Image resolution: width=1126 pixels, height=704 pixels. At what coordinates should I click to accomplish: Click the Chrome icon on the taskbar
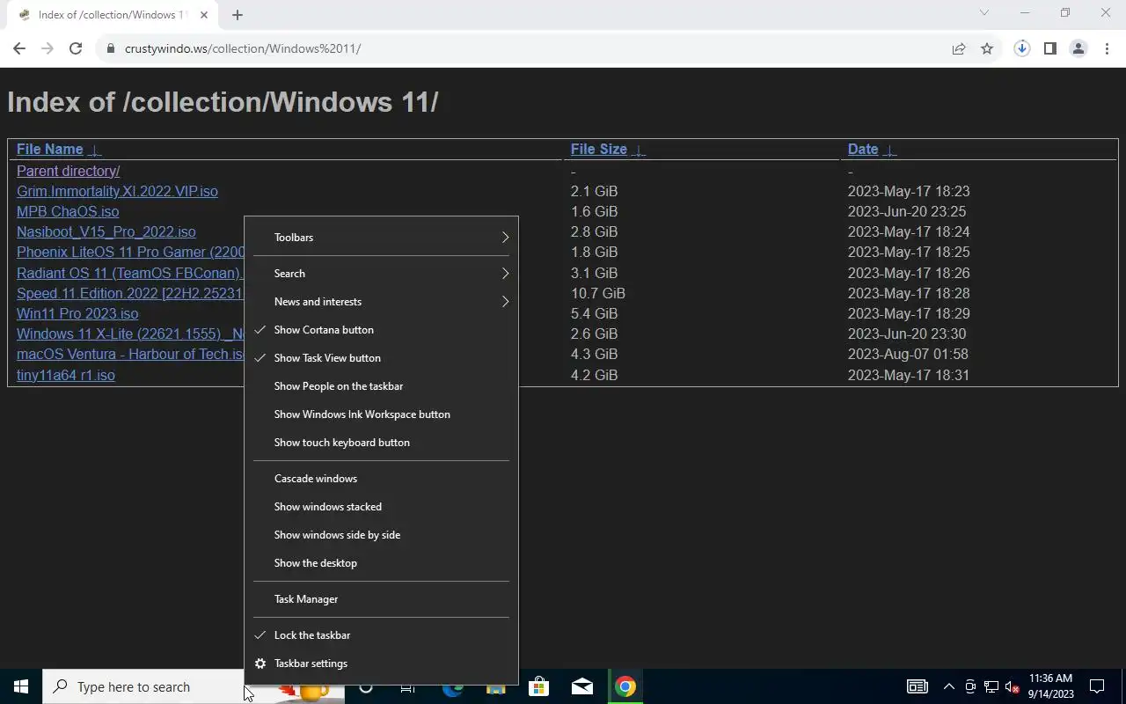pos(625,686)
